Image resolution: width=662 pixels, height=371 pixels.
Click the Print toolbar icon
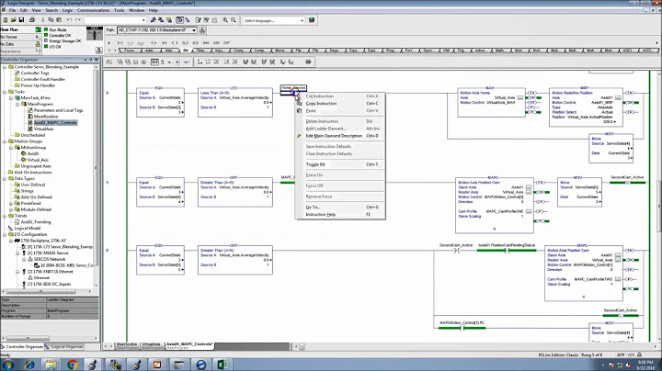coord(31,20)
